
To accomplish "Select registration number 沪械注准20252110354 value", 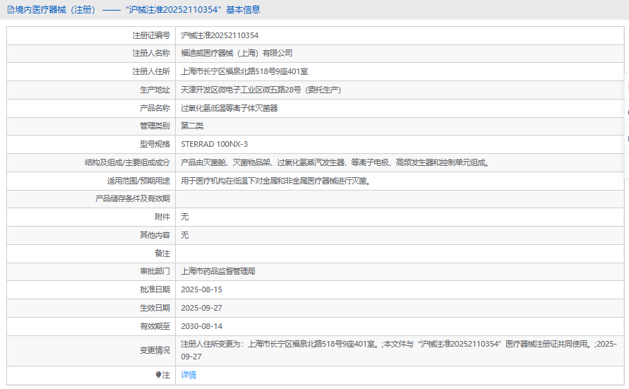I will point(220,35).
